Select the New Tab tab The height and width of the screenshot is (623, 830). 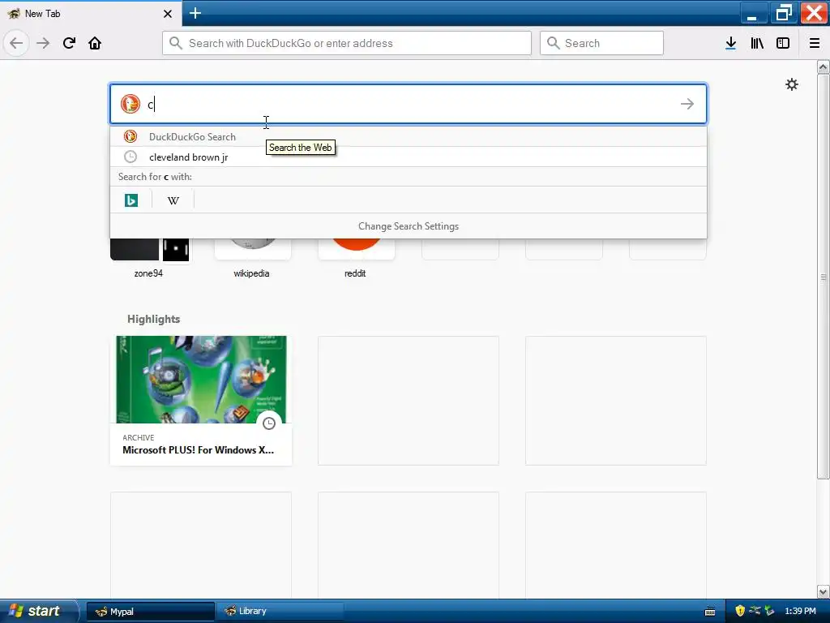point(91,13)
